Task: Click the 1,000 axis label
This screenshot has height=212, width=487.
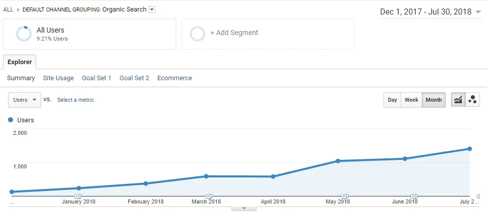Action: point(20,166)
